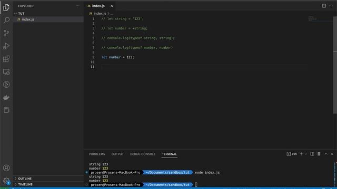The image size is (337, 189).
Task: Open the Accounts menu icon
Action: pos(6,168)
